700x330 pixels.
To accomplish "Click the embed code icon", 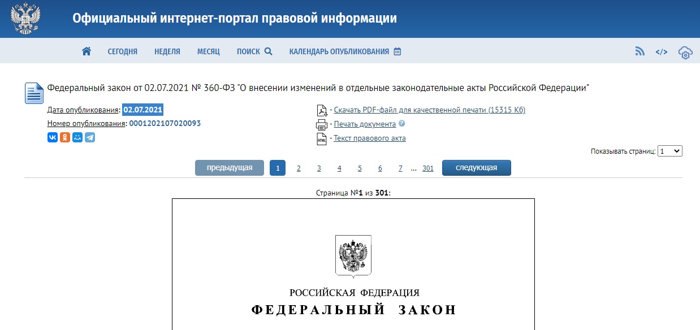I will (662, 52).
